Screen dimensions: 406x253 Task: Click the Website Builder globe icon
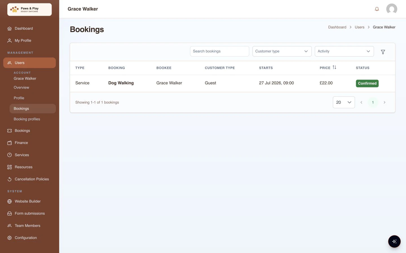pos(10,201)
